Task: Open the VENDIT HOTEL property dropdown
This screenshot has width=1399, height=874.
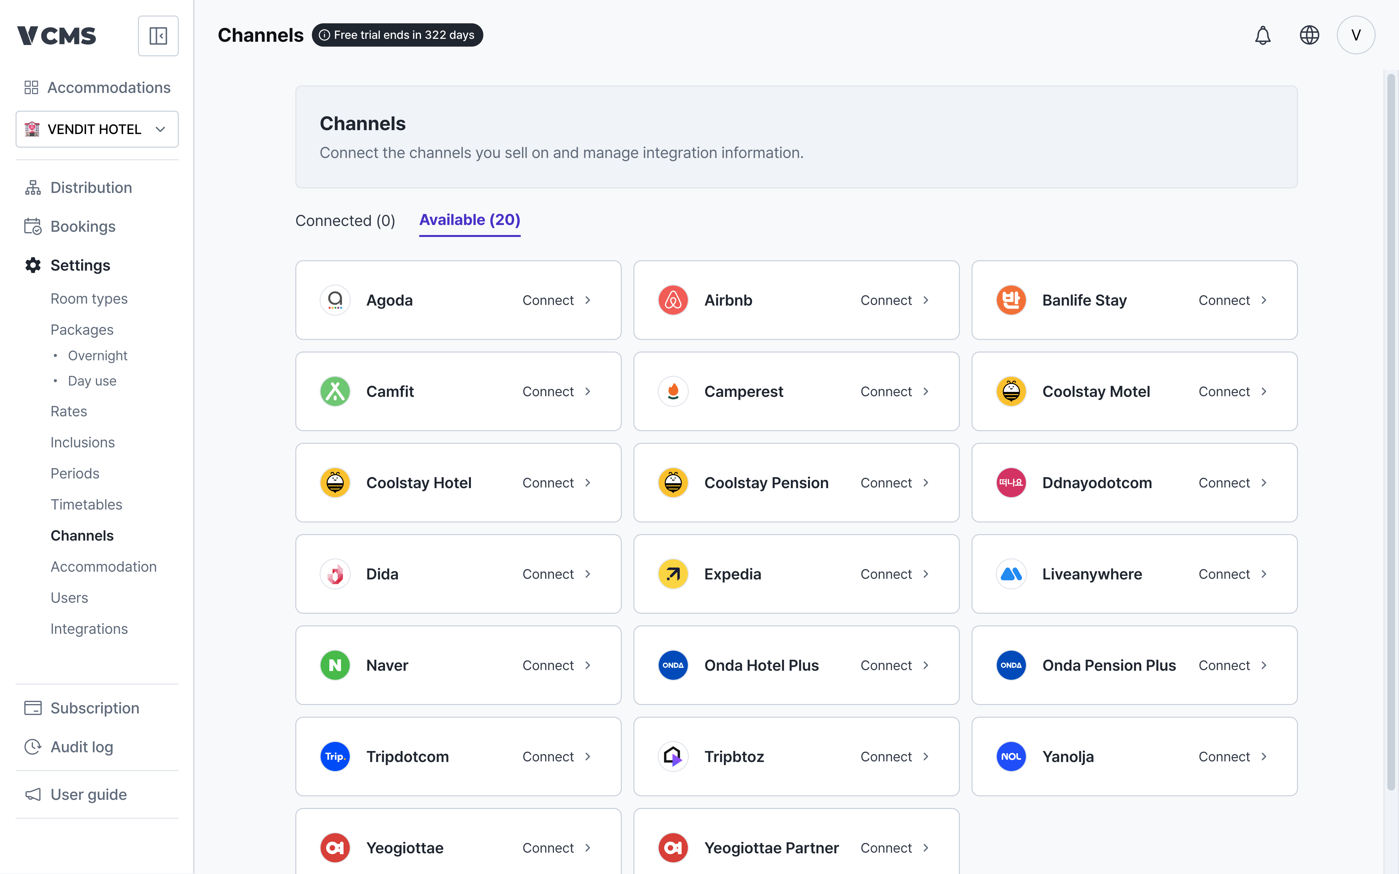Action: [x=97, y=129]
